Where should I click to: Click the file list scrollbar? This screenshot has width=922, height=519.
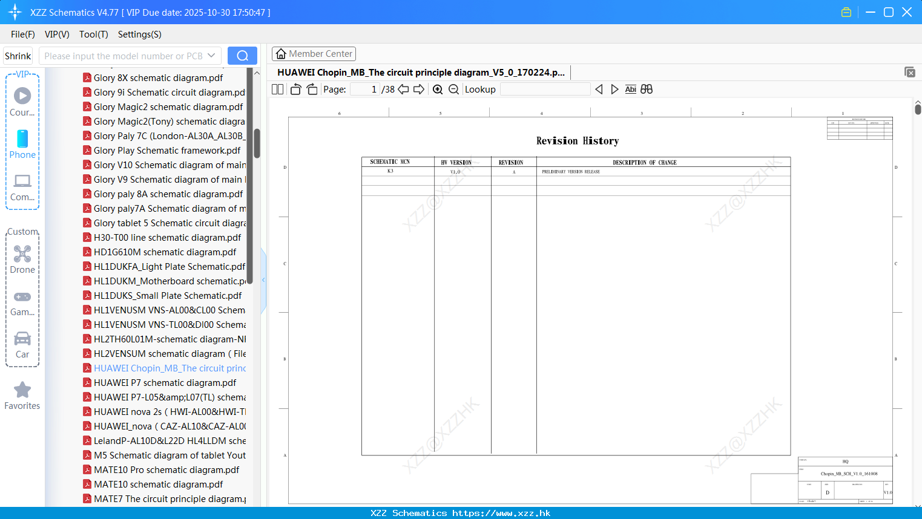coord(257,143)
